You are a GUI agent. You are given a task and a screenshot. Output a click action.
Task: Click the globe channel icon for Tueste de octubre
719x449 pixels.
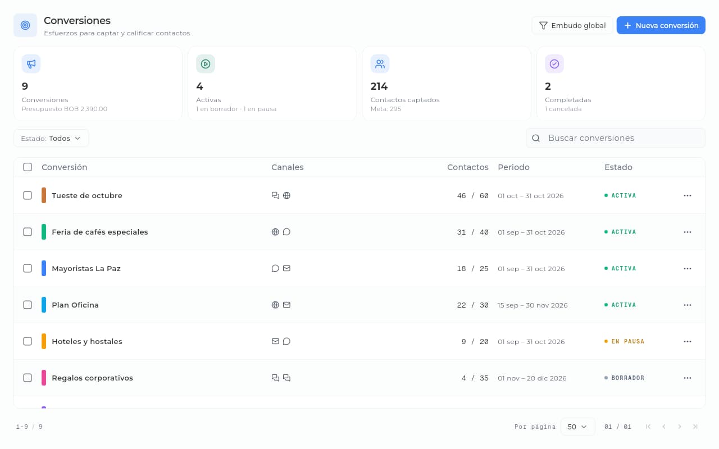[286, 195]
